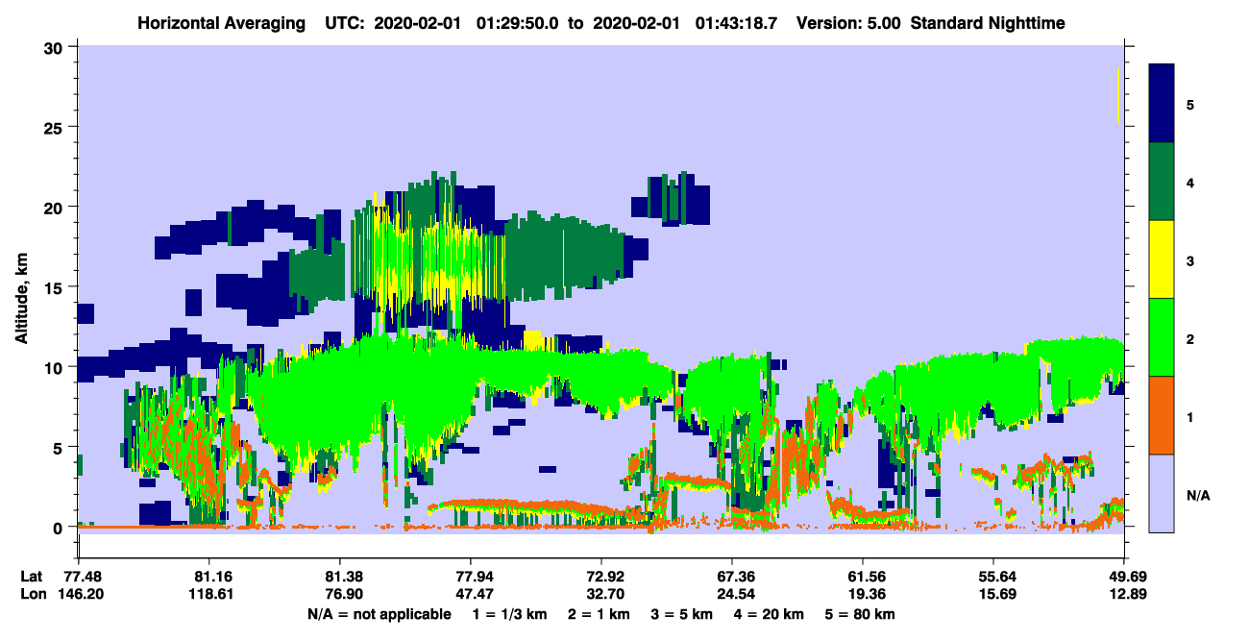Click the yellow level 3 legend swatch
Viewport: 1249px width, 641px height.
(x=1162, y=259)
